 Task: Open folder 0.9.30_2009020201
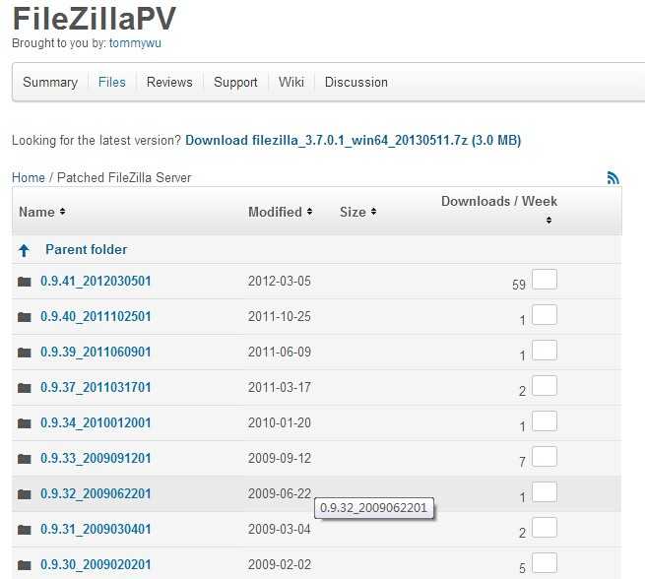(96, 564)
